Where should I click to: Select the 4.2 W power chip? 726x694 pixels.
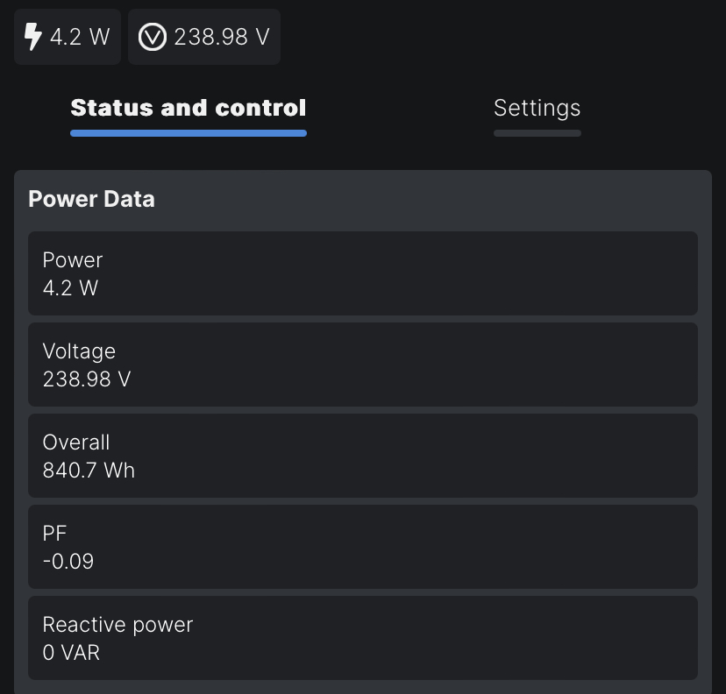[x=68, y=37]
